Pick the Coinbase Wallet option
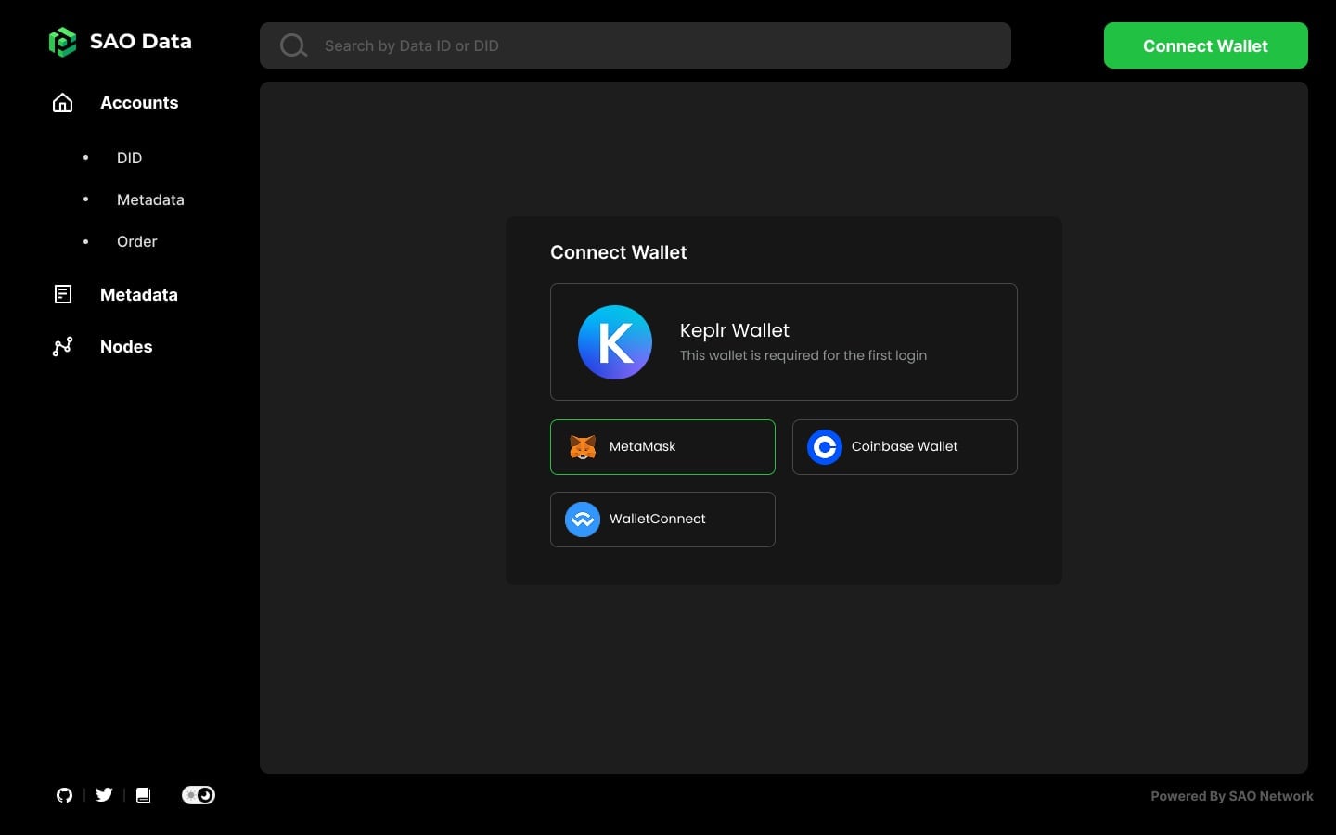 (905, 447)
